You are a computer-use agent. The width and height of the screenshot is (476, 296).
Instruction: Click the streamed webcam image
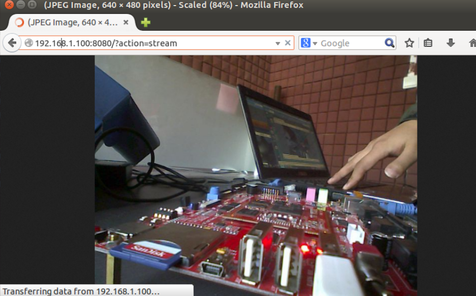256,176
